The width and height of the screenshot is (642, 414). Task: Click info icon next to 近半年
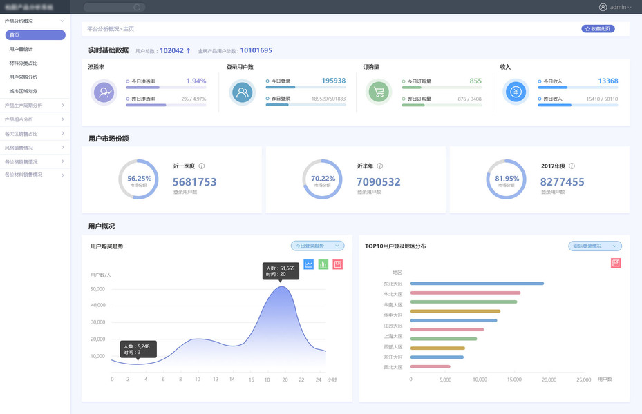pyautogui.click(x=379, y=166)
